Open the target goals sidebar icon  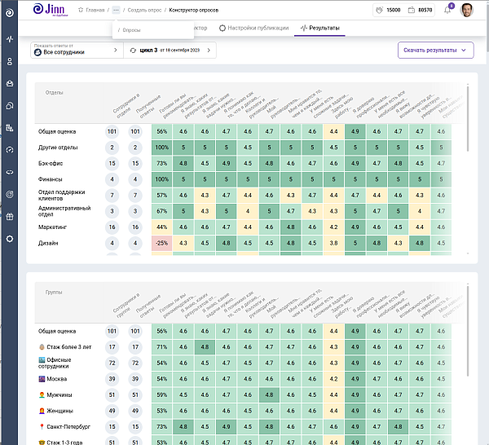coord(9,194)
